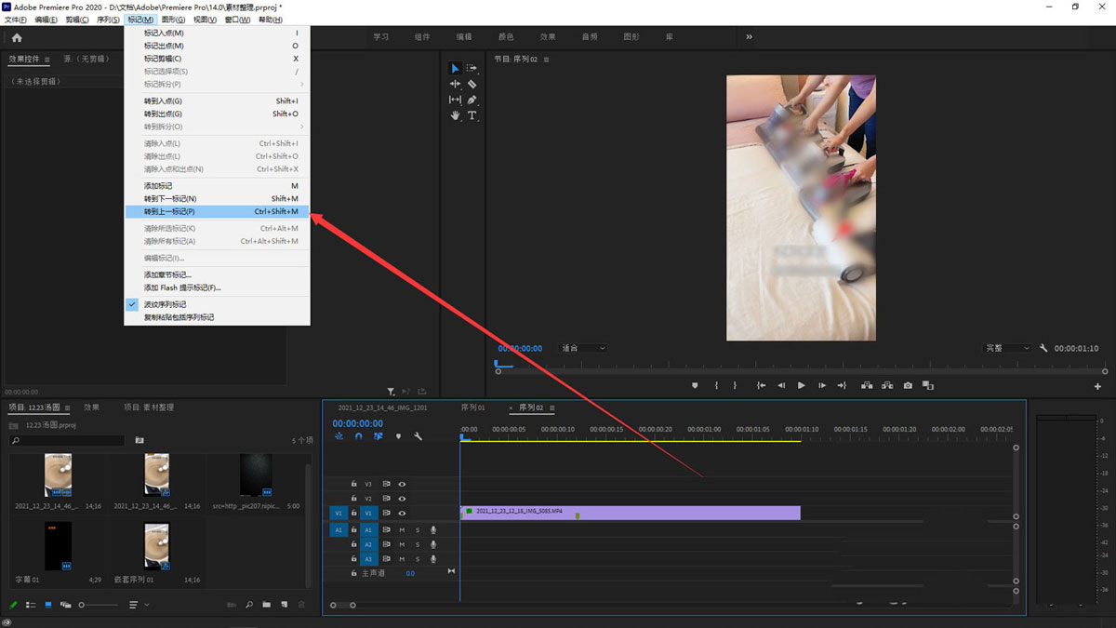Open Program monitor wrench settings

tap(1043, 348)
